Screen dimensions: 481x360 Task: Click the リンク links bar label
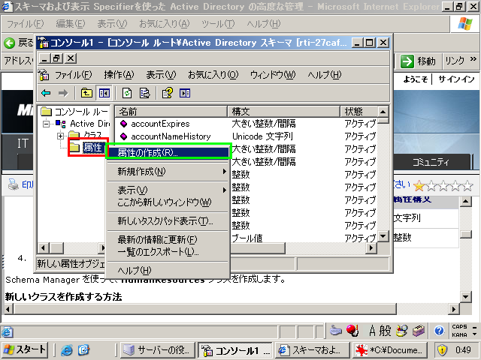click(x=455, y=61)
